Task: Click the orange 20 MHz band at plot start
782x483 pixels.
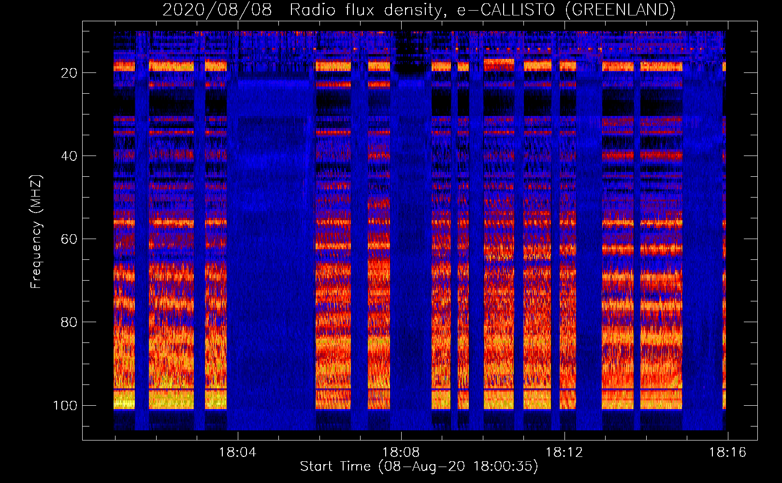Action: (124, 66)
